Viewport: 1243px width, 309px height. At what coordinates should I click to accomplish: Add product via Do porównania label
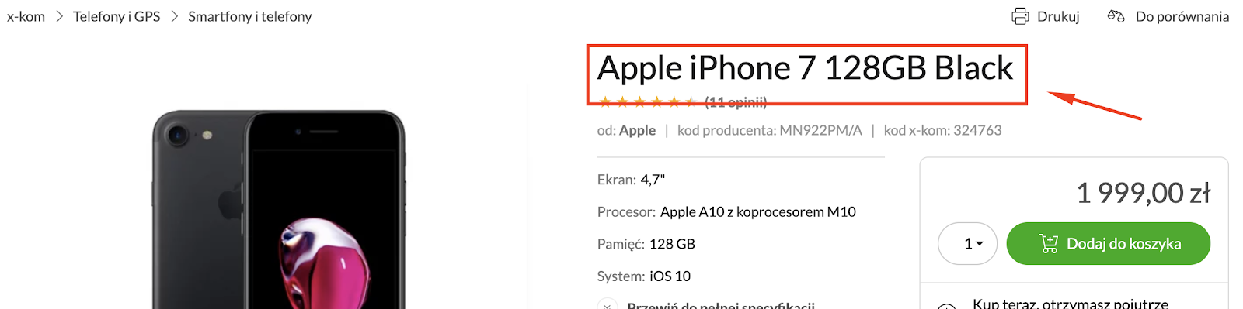coord(1182,16)
